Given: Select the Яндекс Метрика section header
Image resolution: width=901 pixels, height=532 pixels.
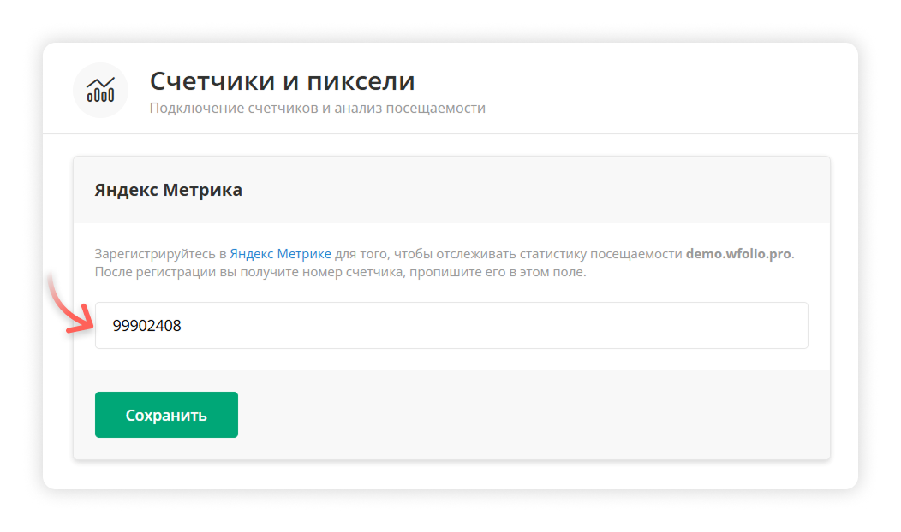Looking at the screenshot, I should (168, 190).
